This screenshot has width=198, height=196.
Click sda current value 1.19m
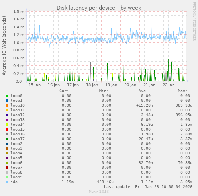(68, 182)
